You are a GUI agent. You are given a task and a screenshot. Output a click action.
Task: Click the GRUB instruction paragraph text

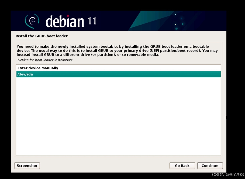tap(117, 51)
